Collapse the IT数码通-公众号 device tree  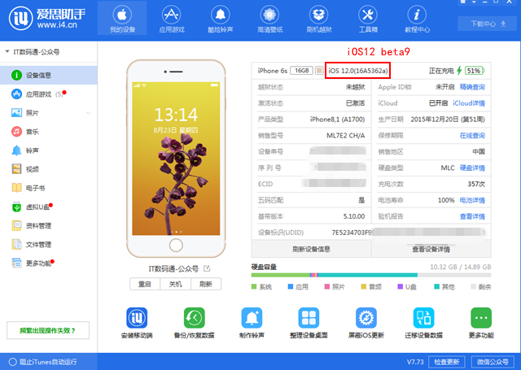click(x=7, y=52)
